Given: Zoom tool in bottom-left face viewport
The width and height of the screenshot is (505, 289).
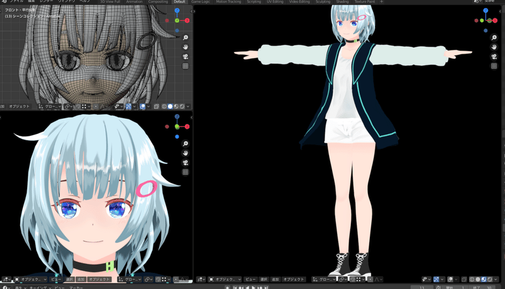Looking at the screenshot, I should [186, 143].
